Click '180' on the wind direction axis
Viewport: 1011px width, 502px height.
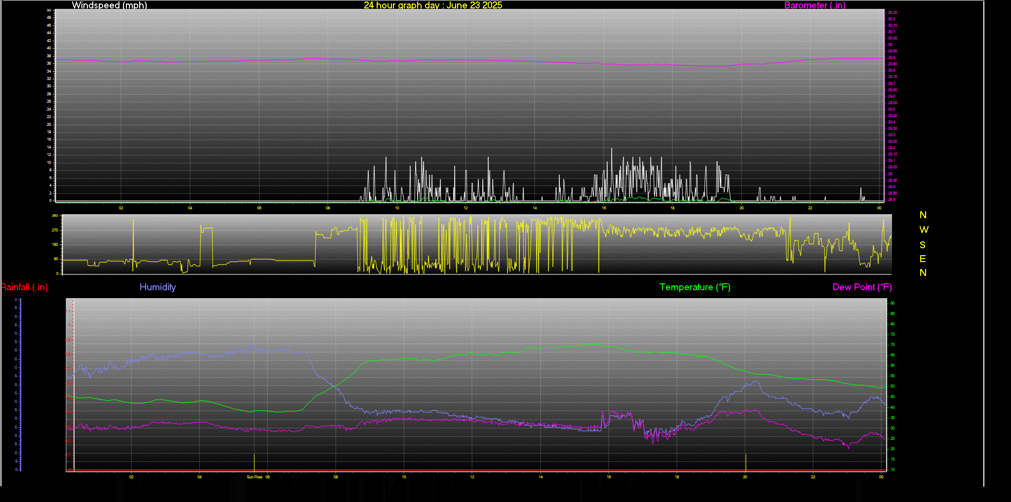pyautogui.click(x=55, y=244)
